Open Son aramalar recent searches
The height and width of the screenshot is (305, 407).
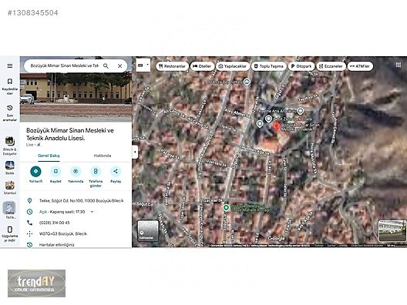click(9, 113)
